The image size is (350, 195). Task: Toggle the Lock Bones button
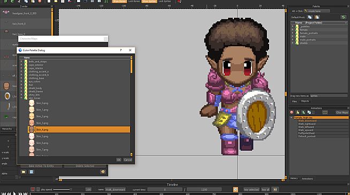pyautogui.click(x=134, y=1)
